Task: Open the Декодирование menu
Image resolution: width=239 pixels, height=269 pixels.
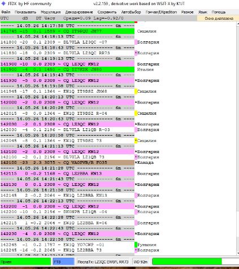Action: point(79,12)
